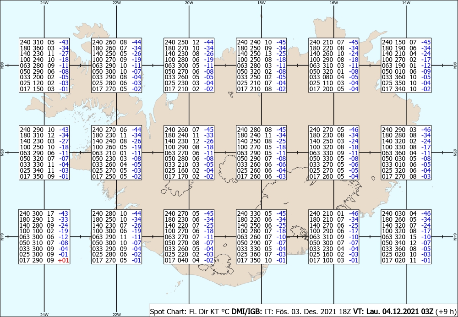Select the row '063 210 01 -11'
Screen dimensions: 458x317
pos(116,153)
